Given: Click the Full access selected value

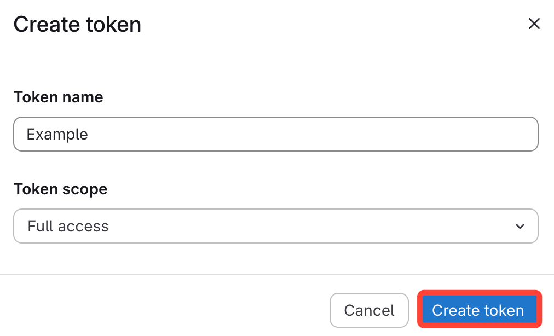Looking at the screenshot, I should 68,226.
